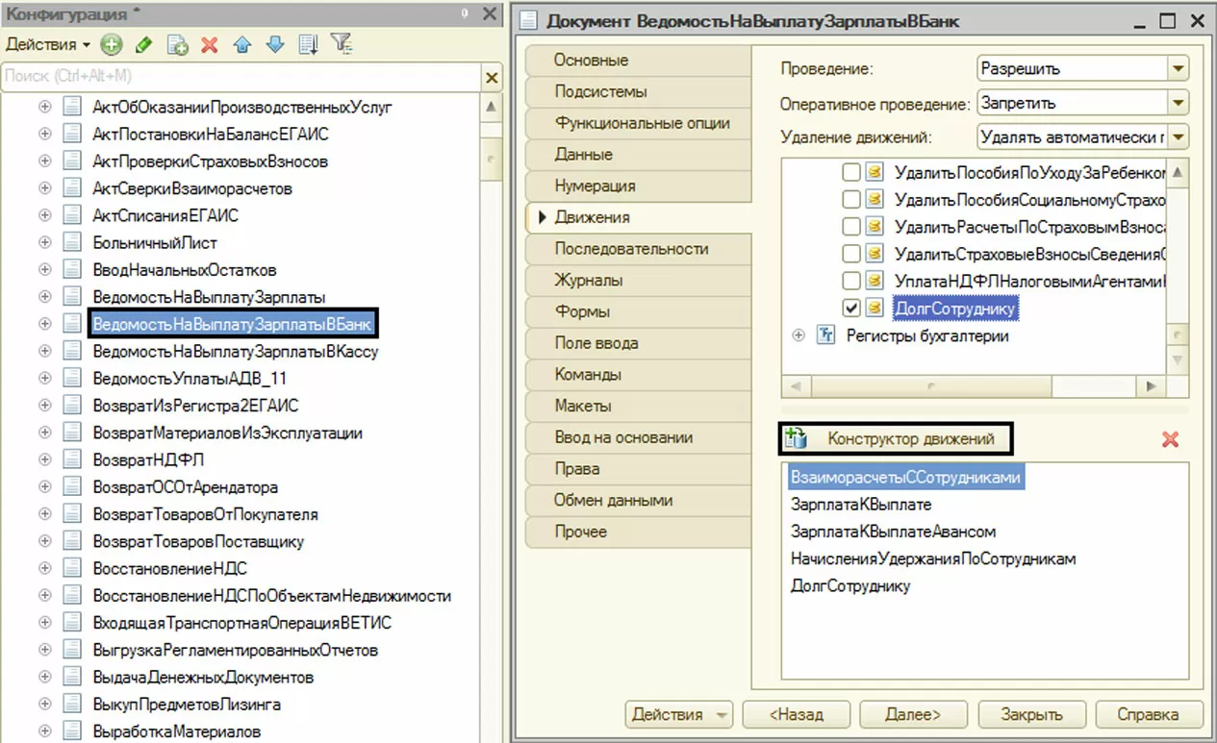Uncheck the ДолгСотруднику register checkbox
Image resolution: width=1217 pixels, height=743 pixels.
click(x=850, y=309)
